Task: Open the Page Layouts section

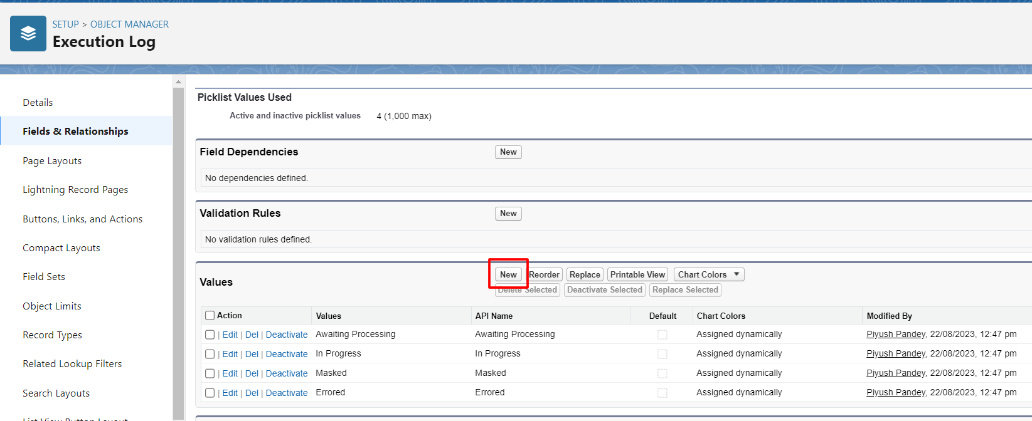Action: point(52,161)
